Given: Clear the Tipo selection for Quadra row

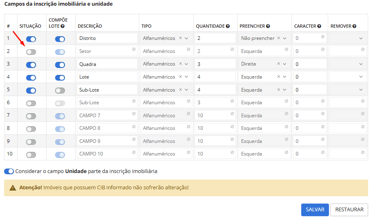Looking at the screenshot, I should tap(180, 64).
